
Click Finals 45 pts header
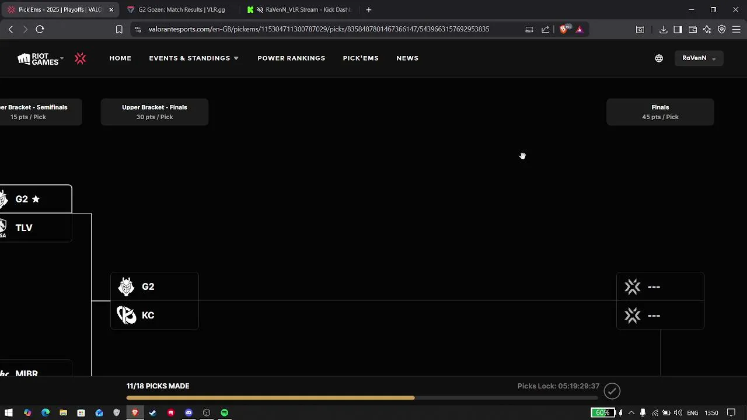pyautogui.click(x=660, y=112)
